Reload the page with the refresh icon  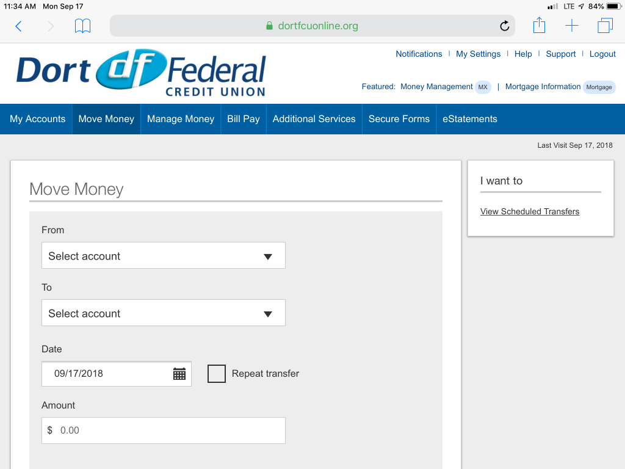[x=504, y=26]
